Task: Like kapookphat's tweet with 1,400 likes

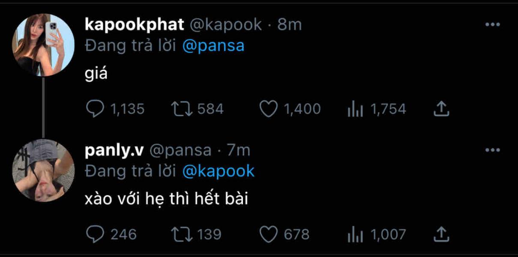Action: [x=269, y=109]
